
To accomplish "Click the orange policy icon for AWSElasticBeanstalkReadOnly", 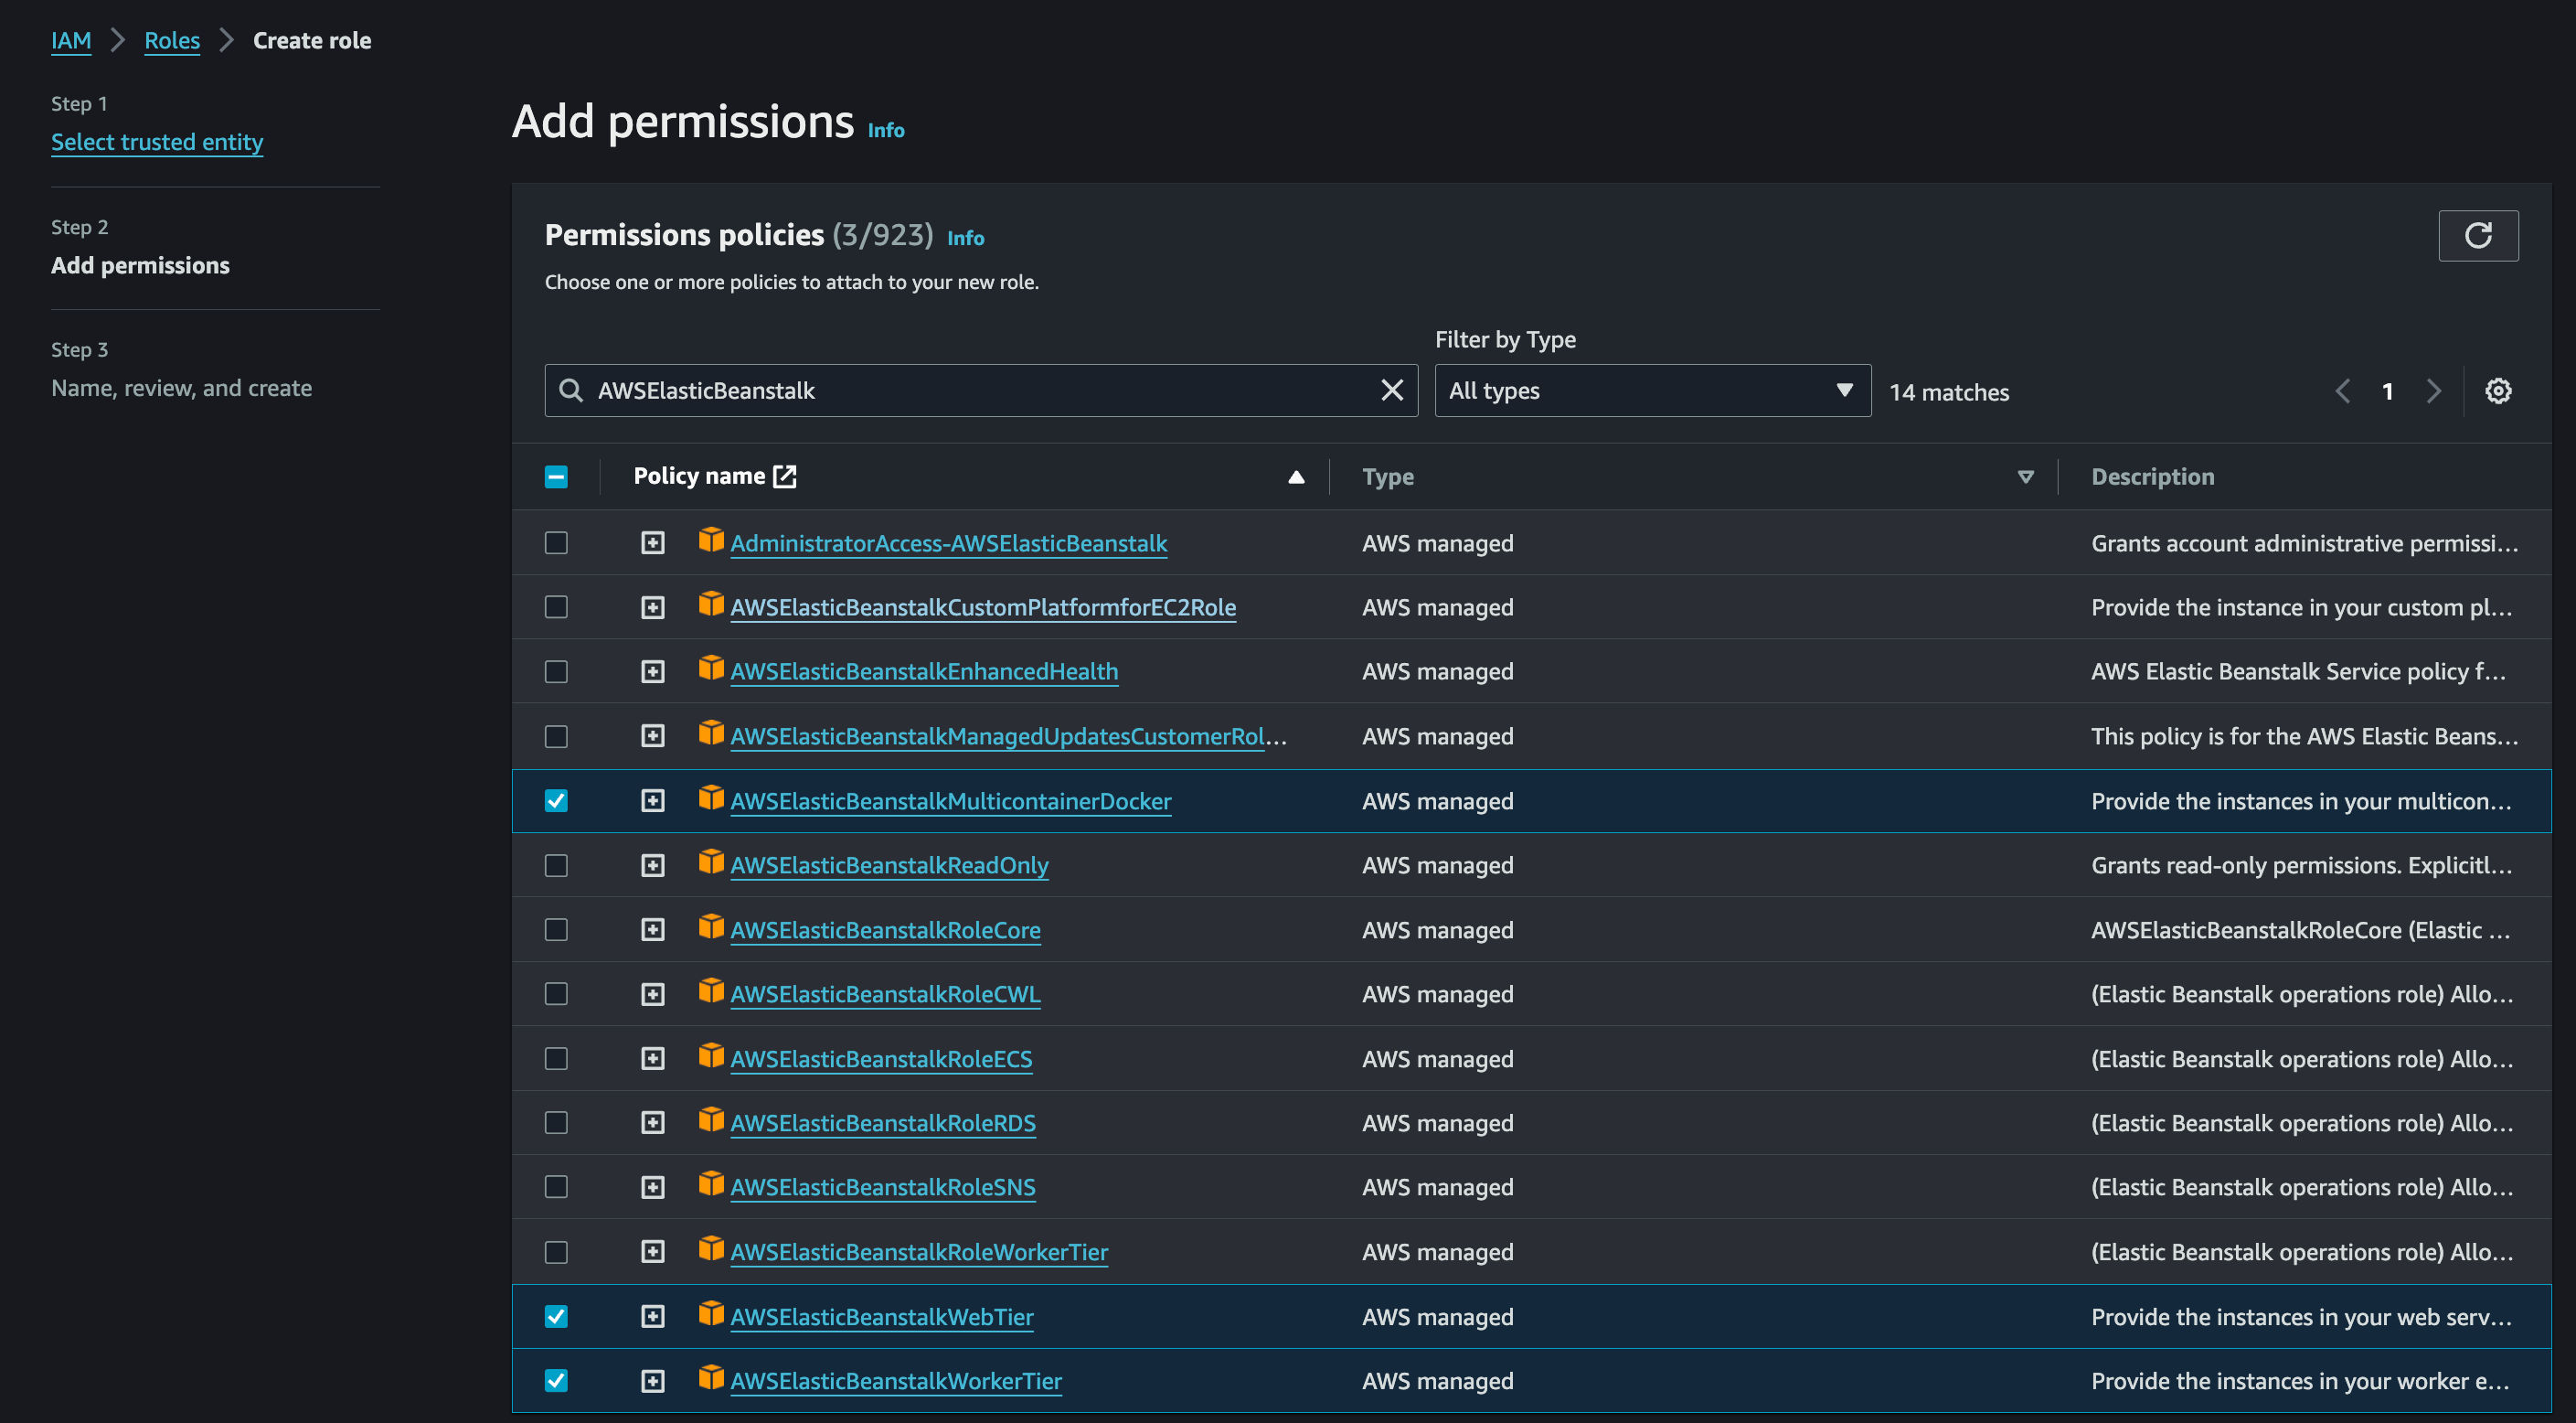I will point(710,862).
